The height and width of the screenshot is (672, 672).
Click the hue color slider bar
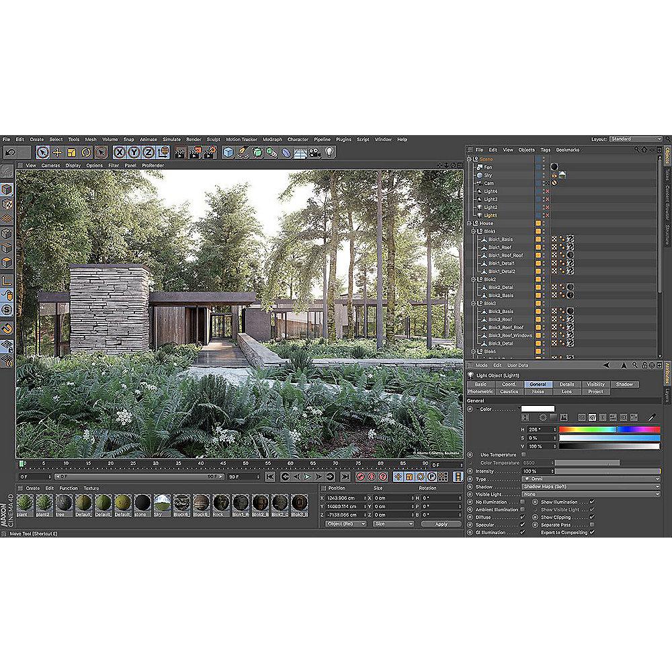point(610,429)
